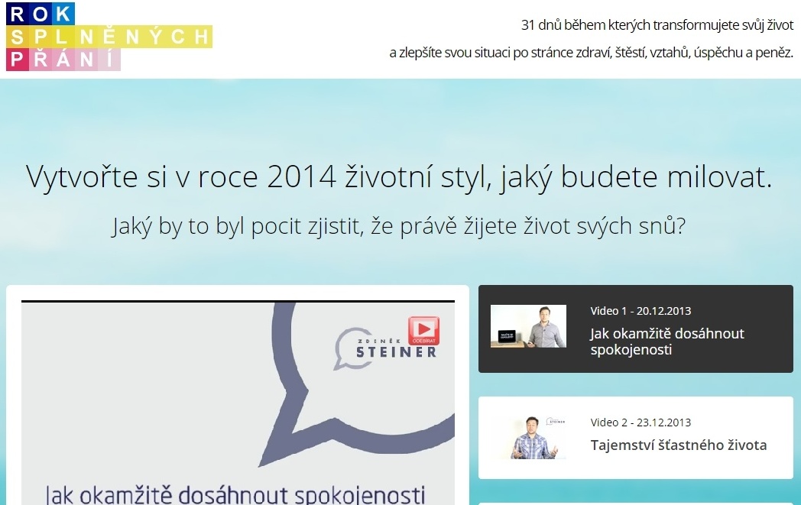Click the "Video 2 - 23.12.2013" label
This screenshot has height=505, width=801.
click(640, 422)
